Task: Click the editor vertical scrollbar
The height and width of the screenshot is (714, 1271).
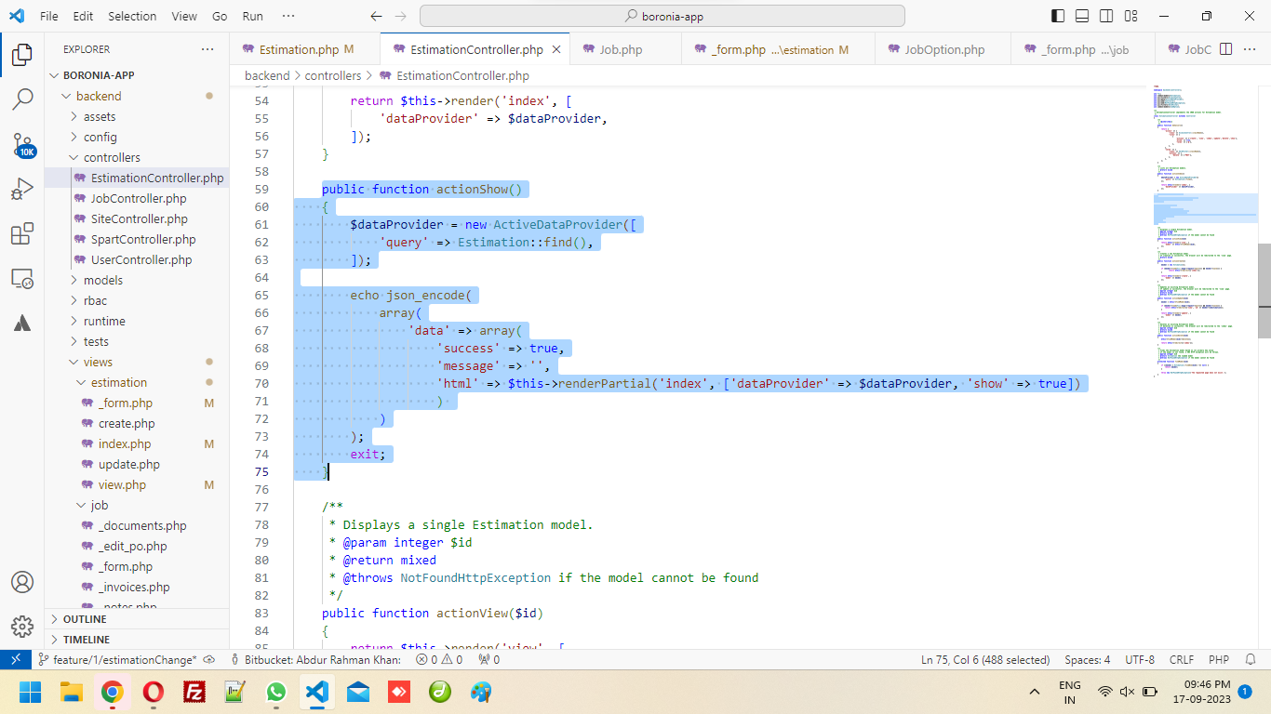Action: point(1264,290)
